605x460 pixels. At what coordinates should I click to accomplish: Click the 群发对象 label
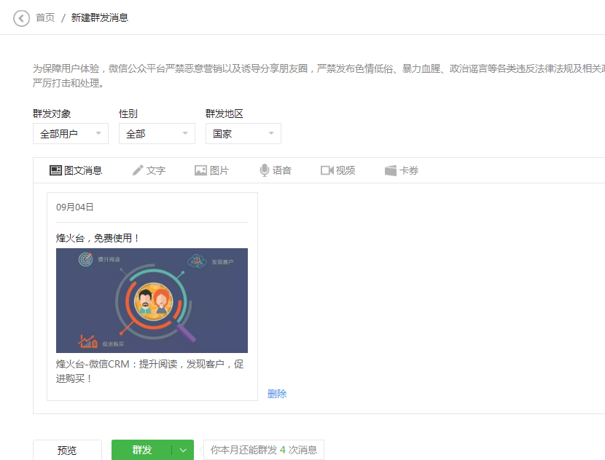tap(52, 114)
